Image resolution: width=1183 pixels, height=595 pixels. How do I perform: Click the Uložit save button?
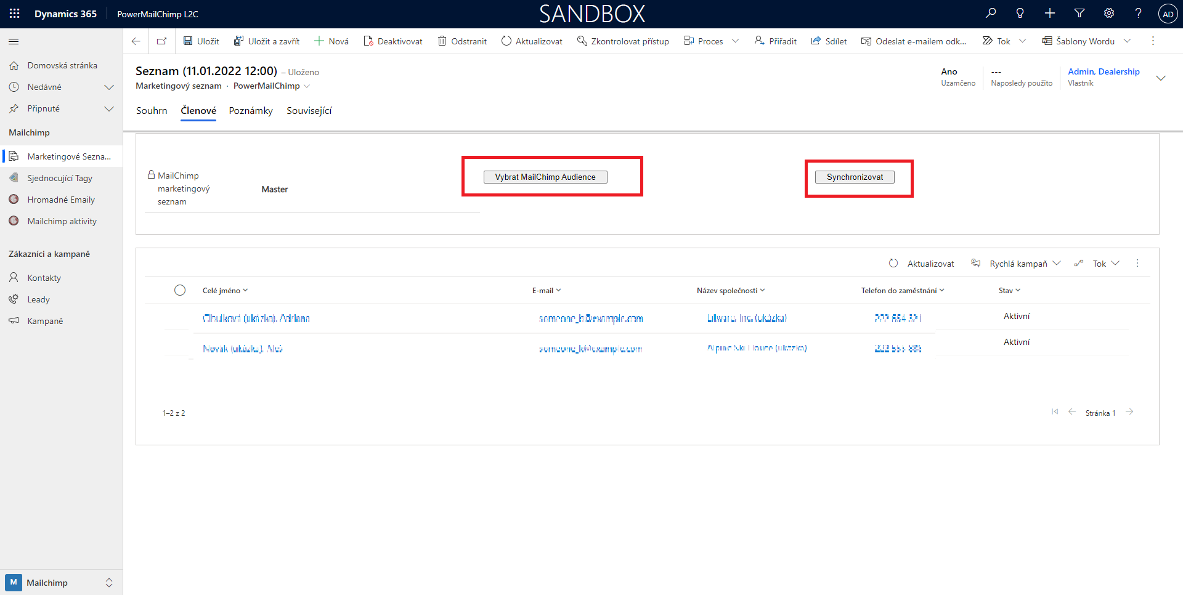[201, 41]
